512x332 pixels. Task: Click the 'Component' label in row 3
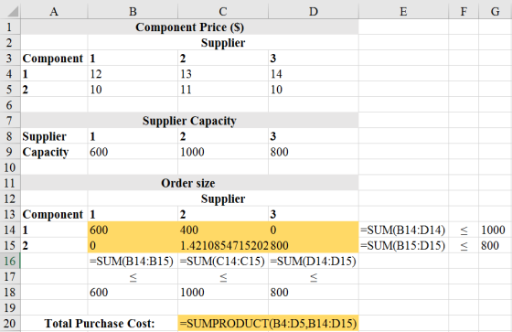[x=54, y=59]
